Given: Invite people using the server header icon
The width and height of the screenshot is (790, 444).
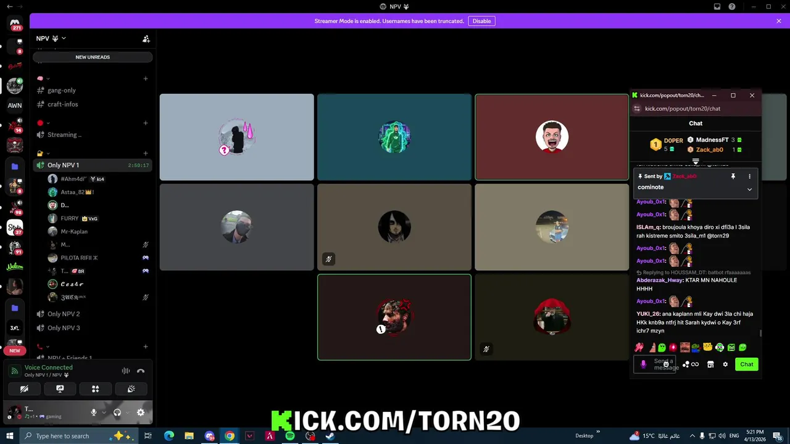Looking at the screenshot, I should coord(146,38).
